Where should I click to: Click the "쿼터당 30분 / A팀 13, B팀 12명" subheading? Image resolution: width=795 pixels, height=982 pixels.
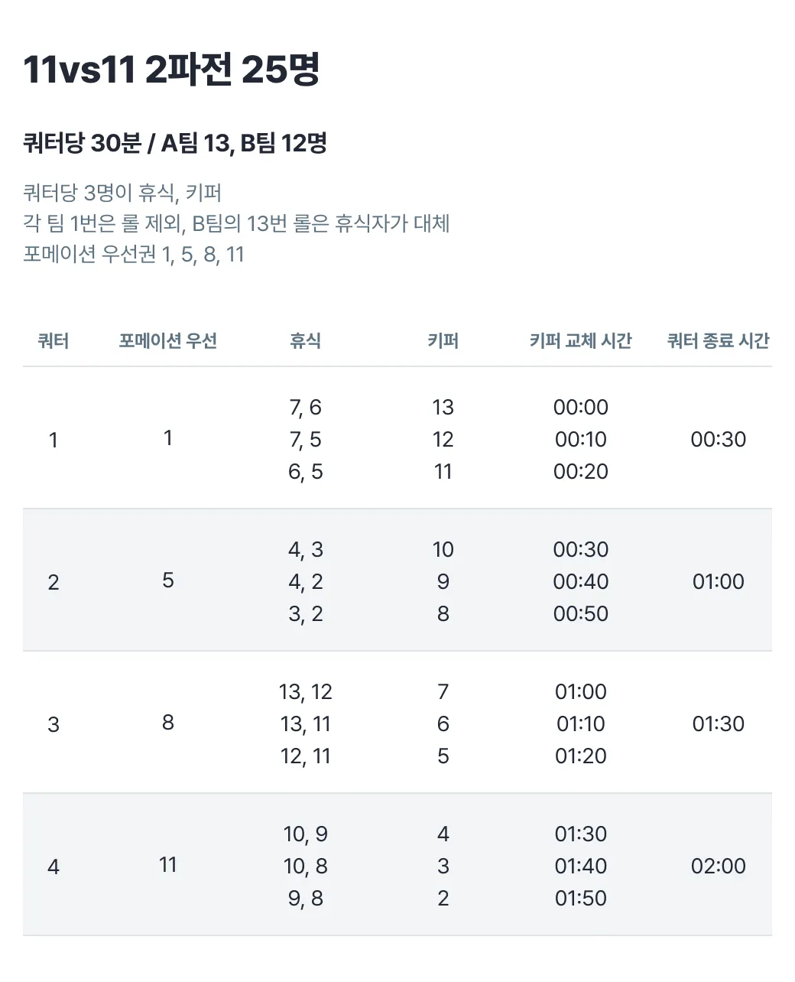click(x=175, y=143)
